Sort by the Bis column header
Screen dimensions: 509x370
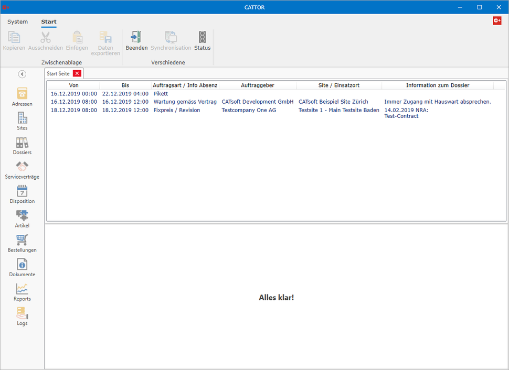coord(125,85)
